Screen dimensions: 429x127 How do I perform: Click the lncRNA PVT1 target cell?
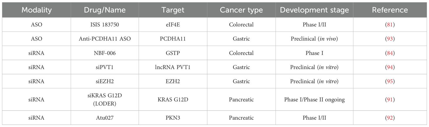click(x=173, y=67)
